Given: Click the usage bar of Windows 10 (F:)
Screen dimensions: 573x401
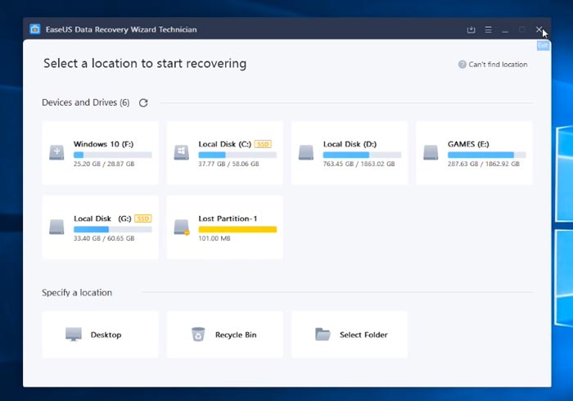Looking at the screenshot, I should tap(113, 155).
